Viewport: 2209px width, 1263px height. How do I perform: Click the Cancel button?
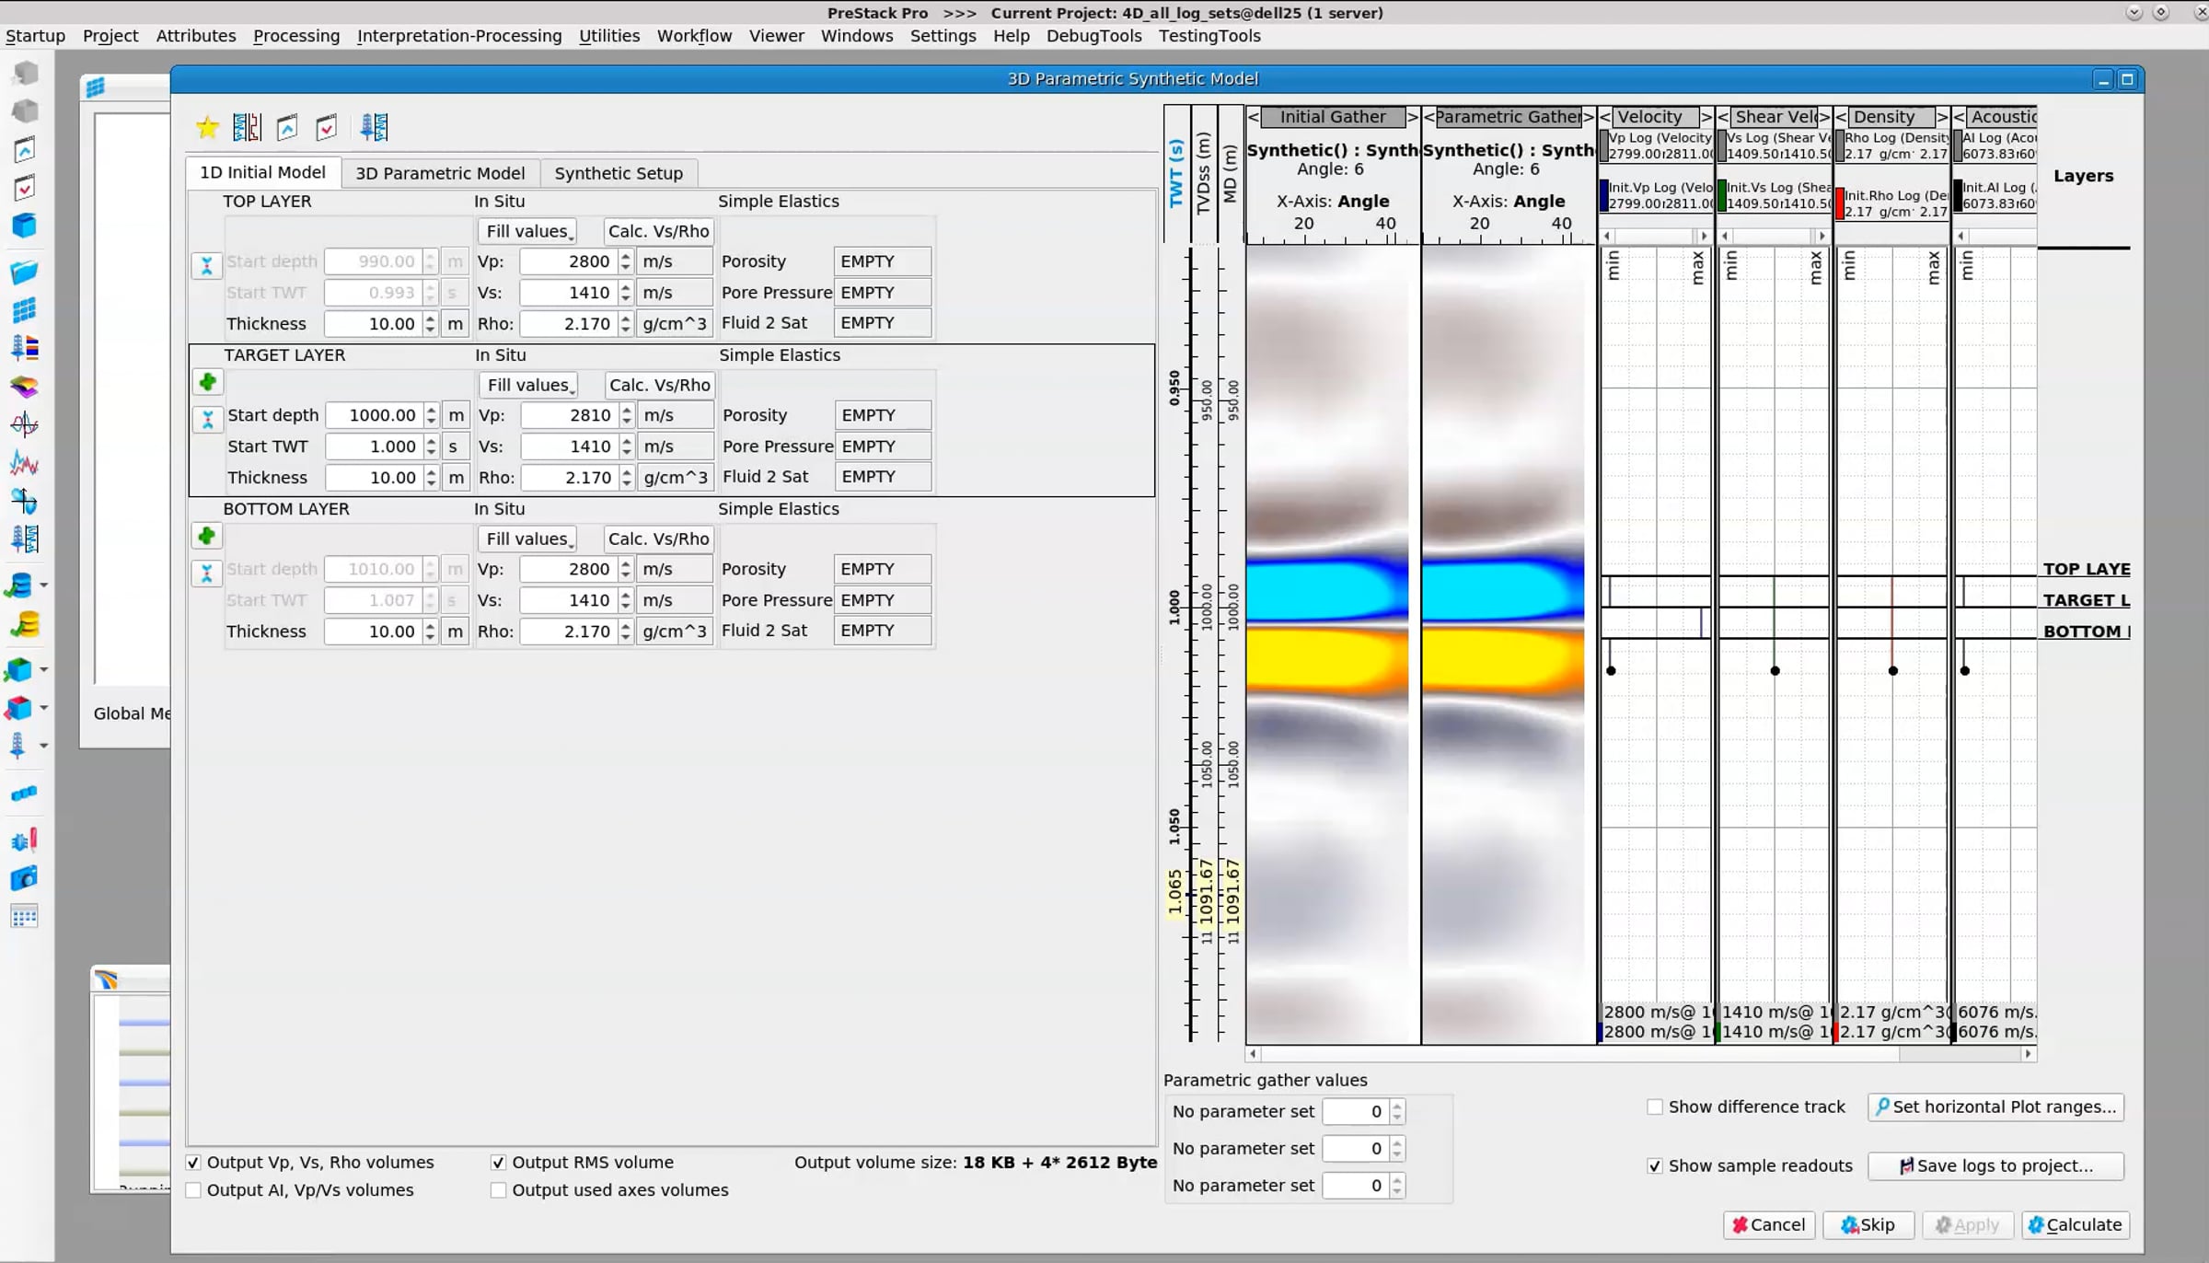[1769, 1224]
